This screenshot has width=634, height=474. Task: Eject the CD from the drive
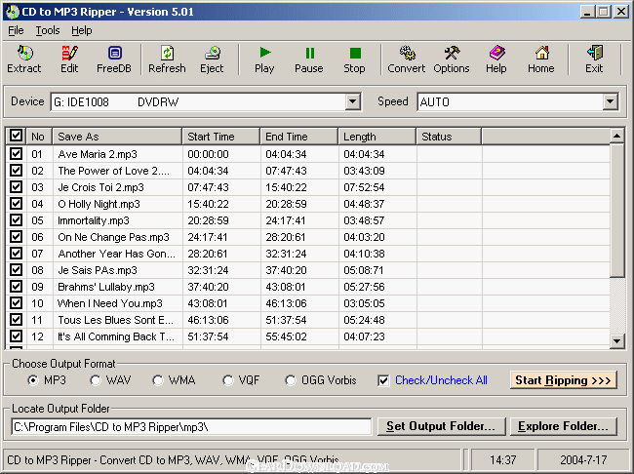[212, 59]
